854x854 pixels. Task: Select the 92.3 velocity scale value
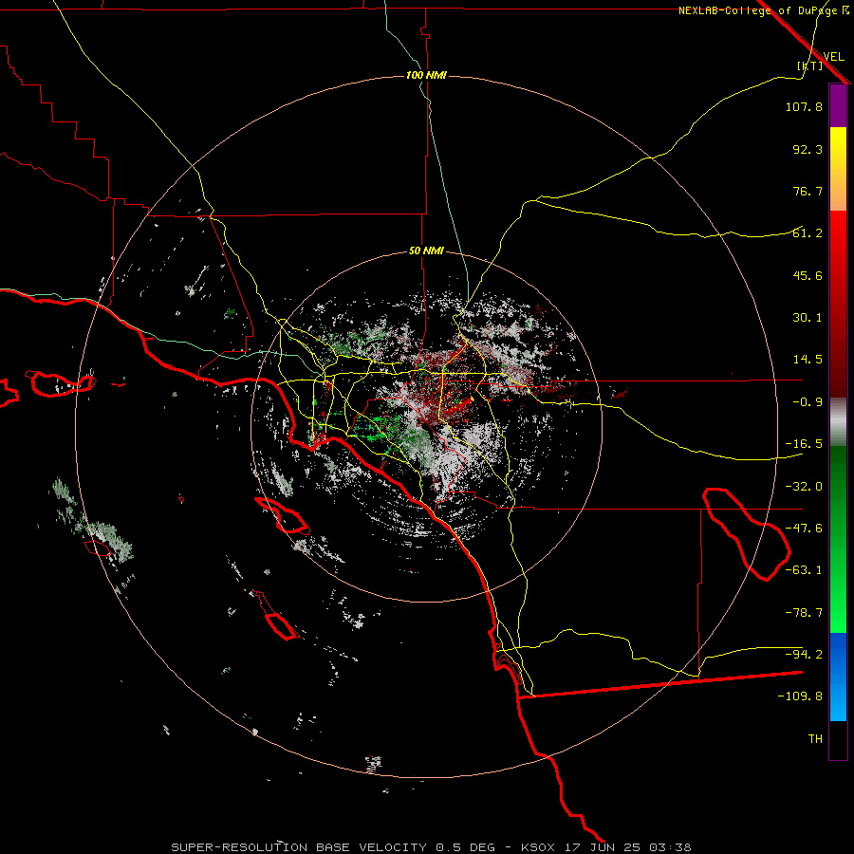point(808,149)
